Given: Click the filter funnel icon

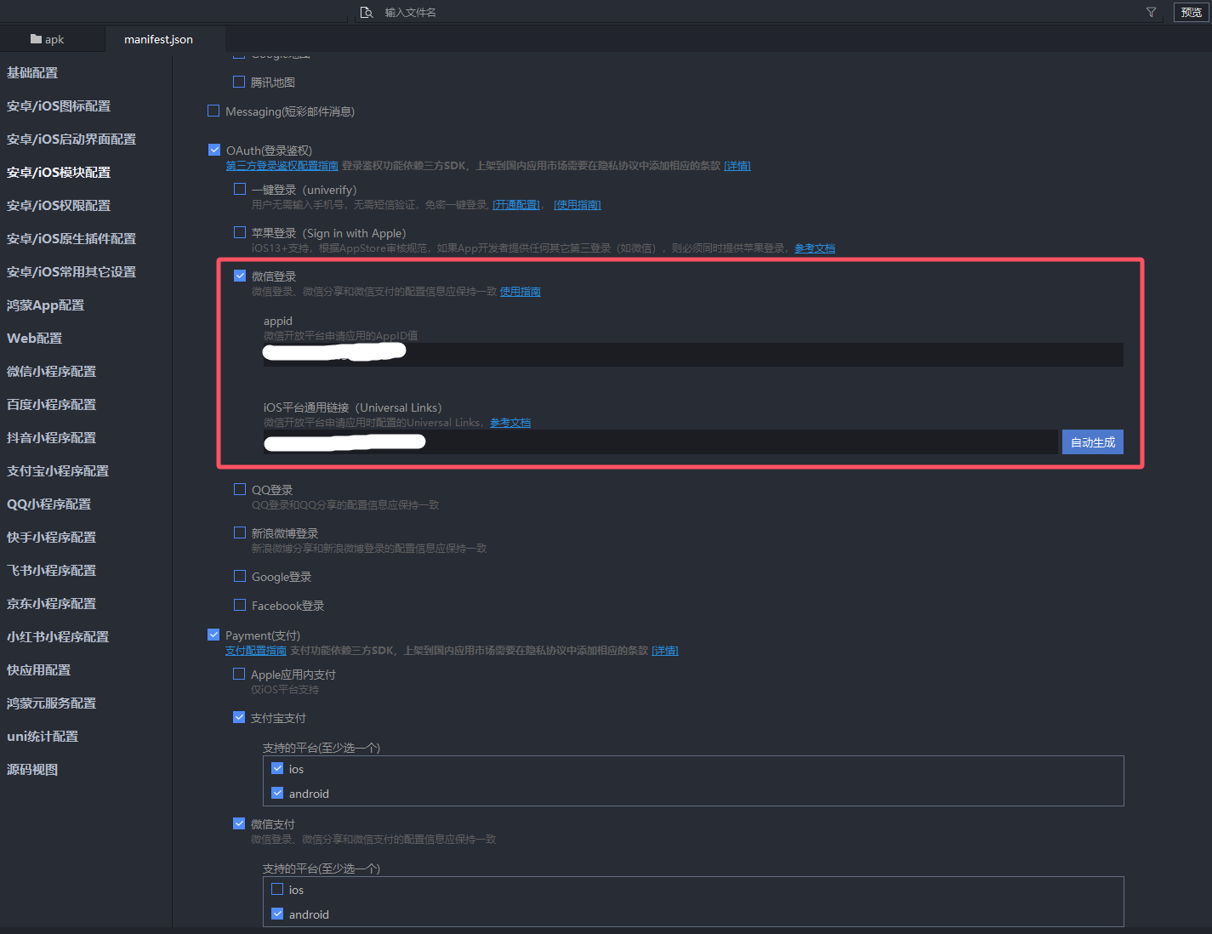Looking at the screenshot, I should point(1151,13).
